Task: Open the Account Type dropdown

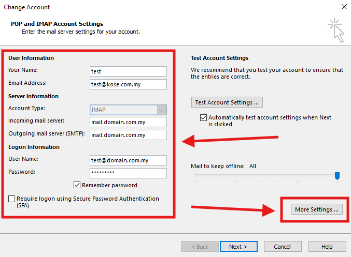Action: pyautogui.click(x=128, y=110)
